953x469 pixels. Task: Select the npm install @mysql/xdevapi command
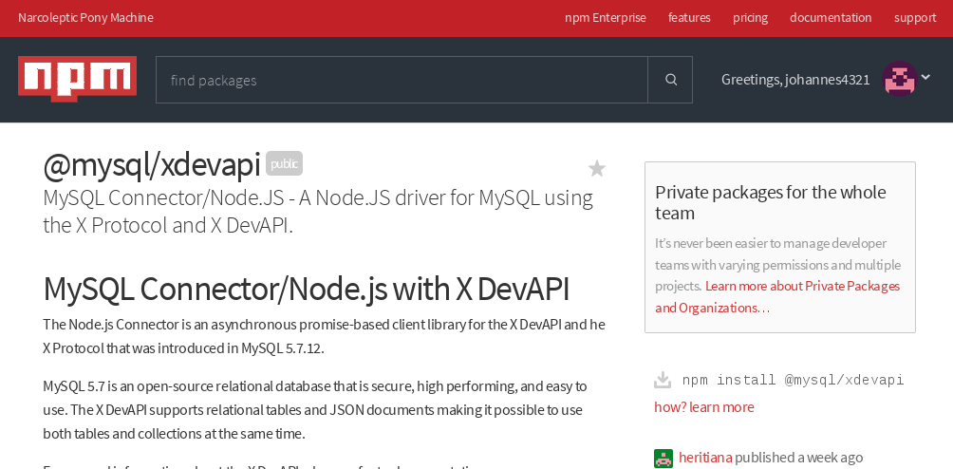pos(794,381)
